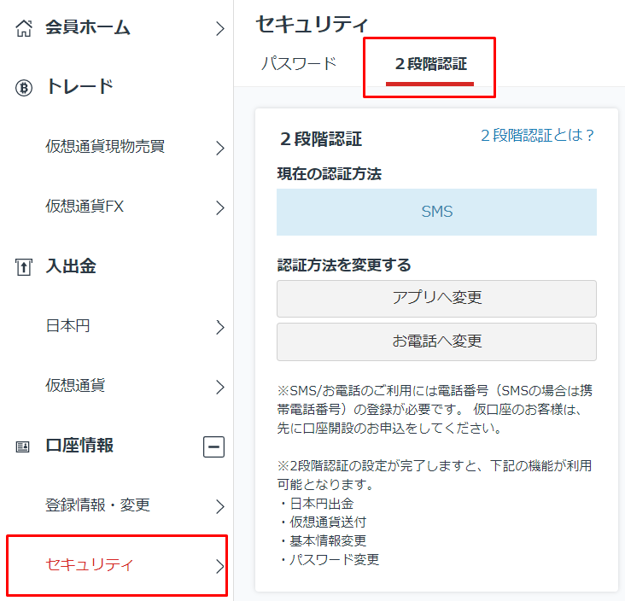Click the account card icon beside 口座情報
Viewport: 625px width, 601px height.
click(x=23, y=446)
